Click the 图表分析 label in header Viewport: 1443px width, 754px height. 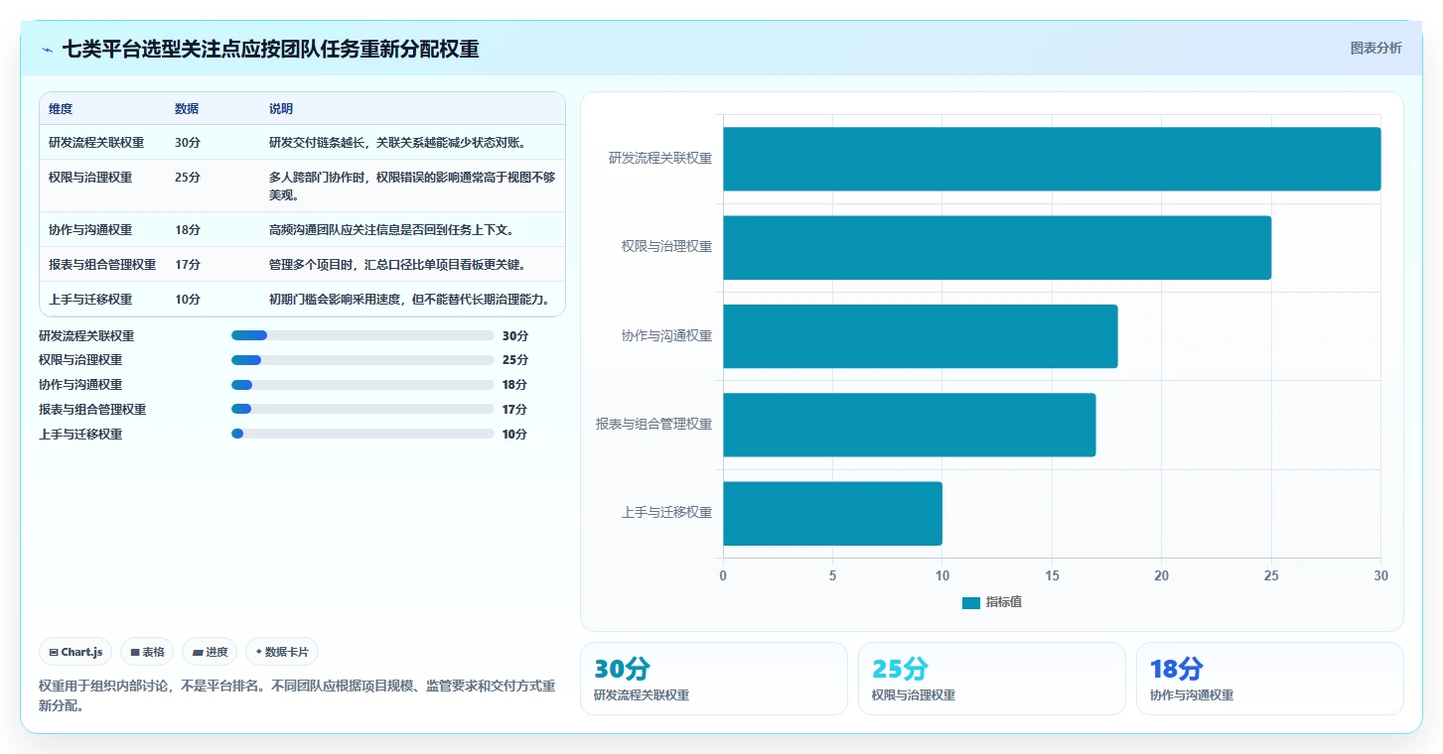point(1375,48)
